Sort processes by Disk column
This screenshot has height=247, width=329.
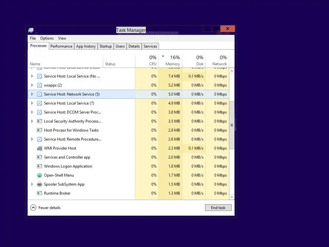click(x=194, y=61)
